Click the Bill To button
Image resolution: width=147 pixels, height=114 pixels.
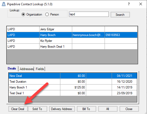click(86, 109)
